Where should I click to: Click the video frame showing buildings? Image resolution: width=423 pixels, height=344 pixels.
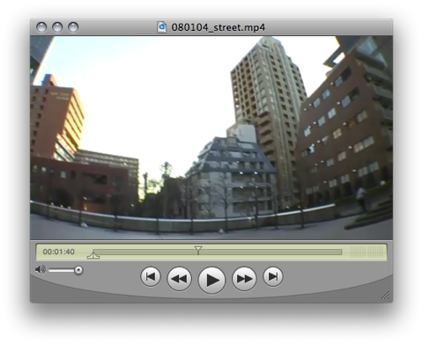tap(211, 138)
